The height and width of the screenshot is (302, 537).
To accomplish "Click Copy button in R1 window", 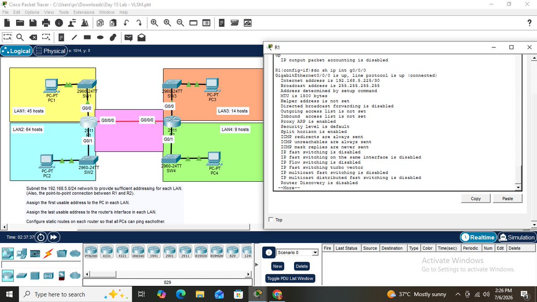I will coord(476,199).
